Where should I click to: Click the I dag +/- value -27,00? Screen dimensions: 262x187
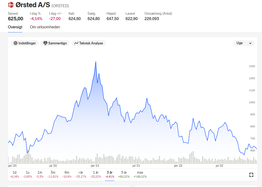(55, 19)
